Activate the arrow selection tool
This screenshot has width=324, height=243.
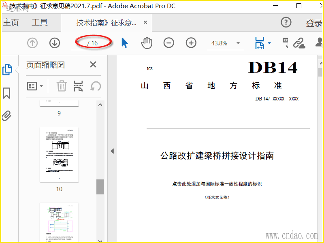pyautogui.click(x=125, y=43)
